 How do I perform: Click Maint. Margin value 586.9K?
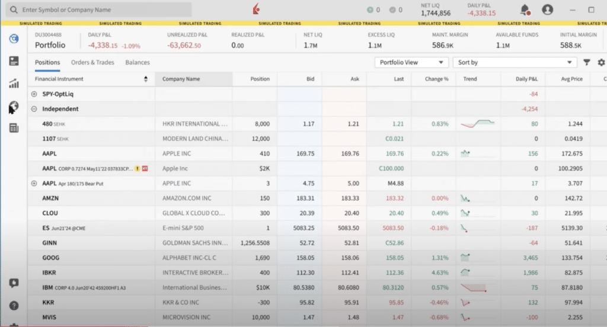pyautogui.click(x=442, y=45)
